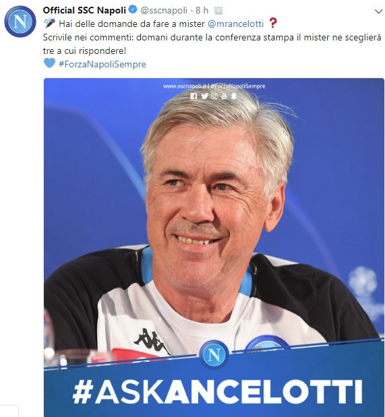Click the Twitter bird icon in image
Screen dimensions: 385x417
(204, 96)
